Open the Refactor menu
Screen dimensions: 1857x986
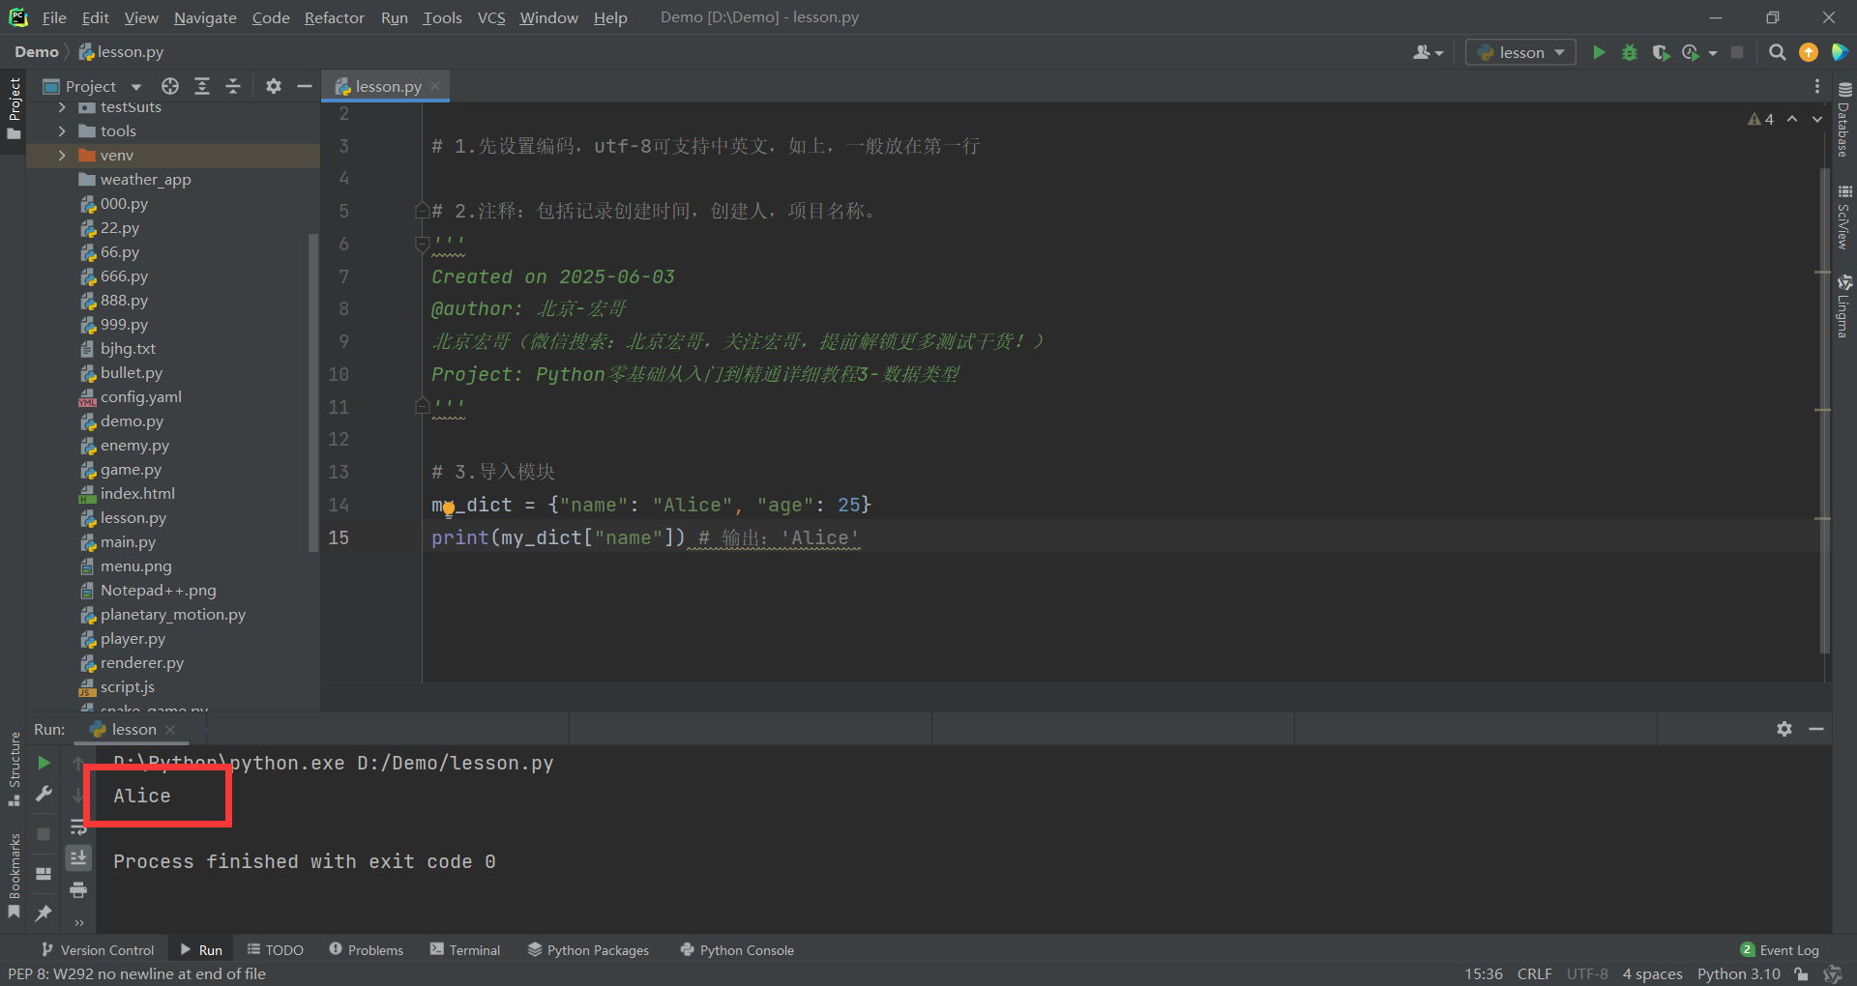[334, 17]
